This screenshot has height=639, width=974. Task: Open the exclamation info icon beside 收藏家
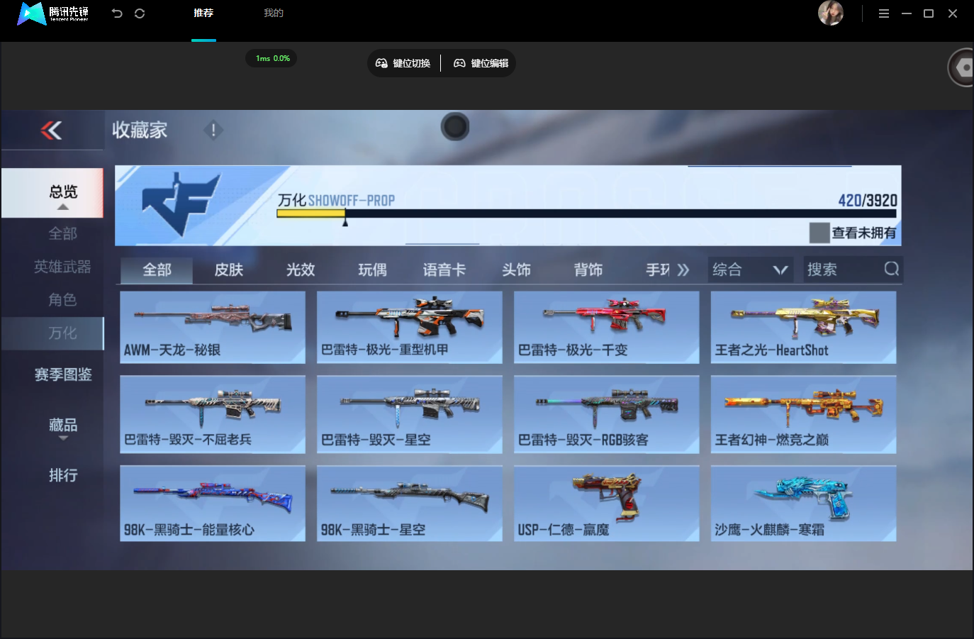click(213, 130)
